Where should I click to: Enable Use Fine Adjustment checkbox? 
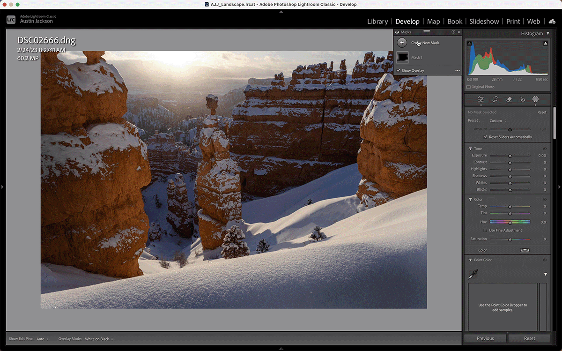click(485, 231)
